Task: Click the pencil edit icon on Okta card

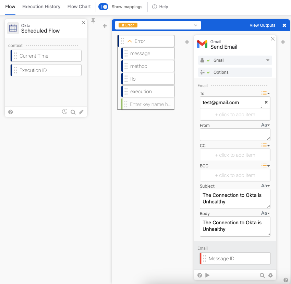Action: coord(81,112)
